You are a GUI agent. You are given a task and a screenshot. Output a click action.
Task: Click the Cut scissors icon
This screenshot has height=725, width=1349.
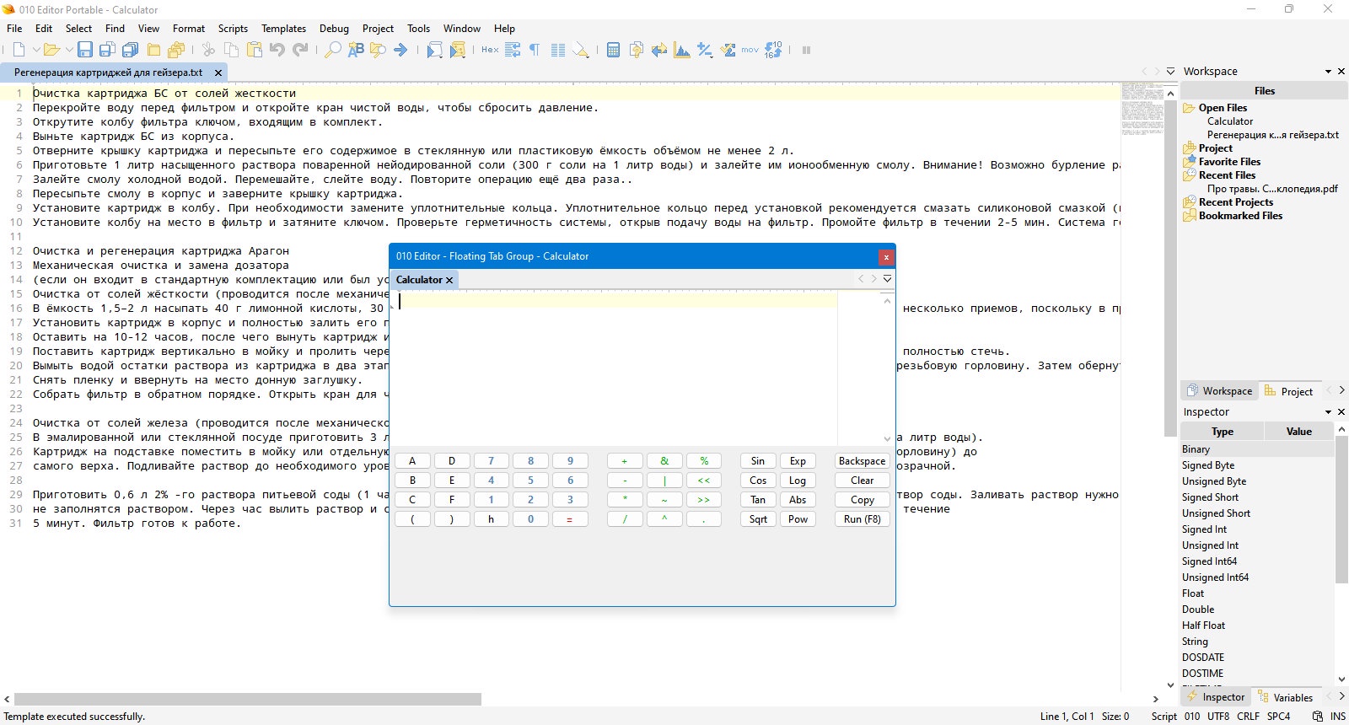click(208, 50)
